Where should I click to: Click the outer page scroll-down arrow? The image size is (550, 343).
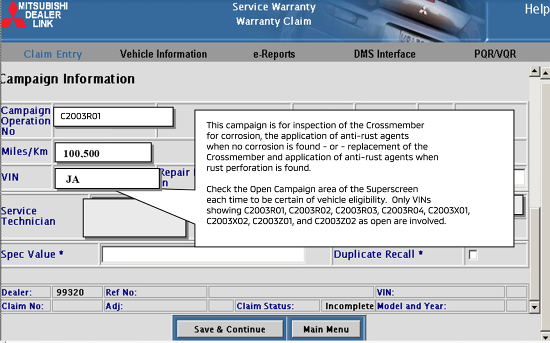coord(545,338)
